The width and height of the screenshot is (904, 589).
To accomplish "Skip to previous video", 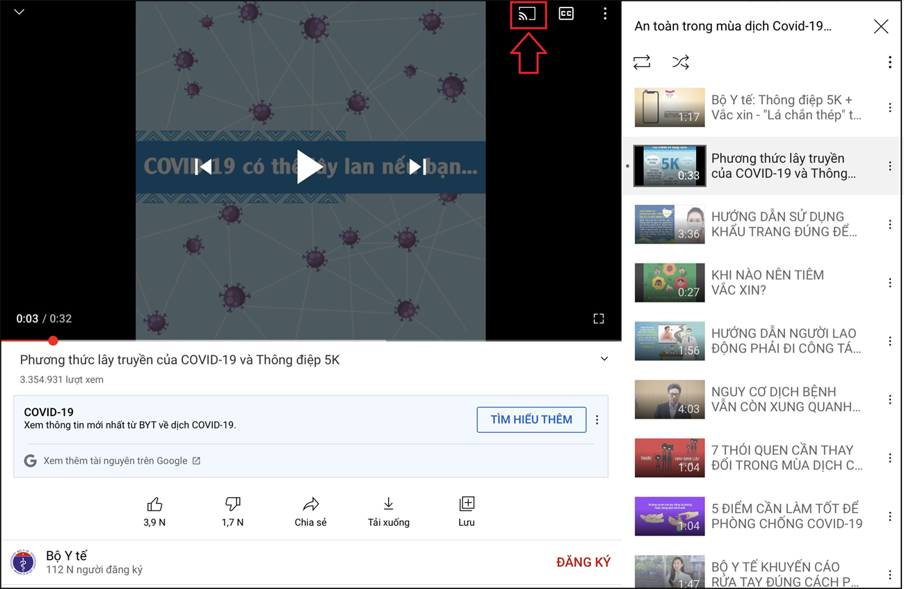I will 203,167.
